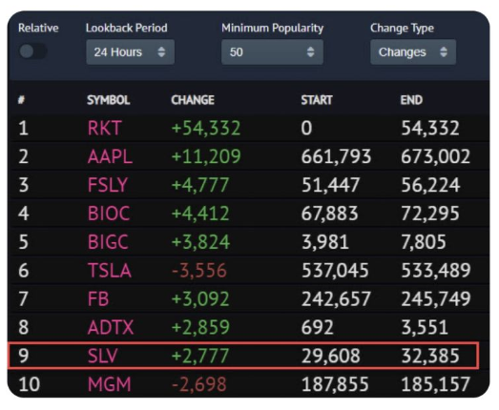Open the Lookback Period 24 Hours dropdown
The image size is (499, 410).
click(x=130, y=51)
